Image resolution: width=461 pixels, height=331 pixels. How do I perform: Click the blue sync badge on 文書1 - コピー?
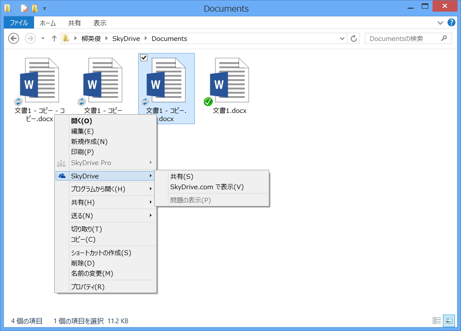(81, 102)
